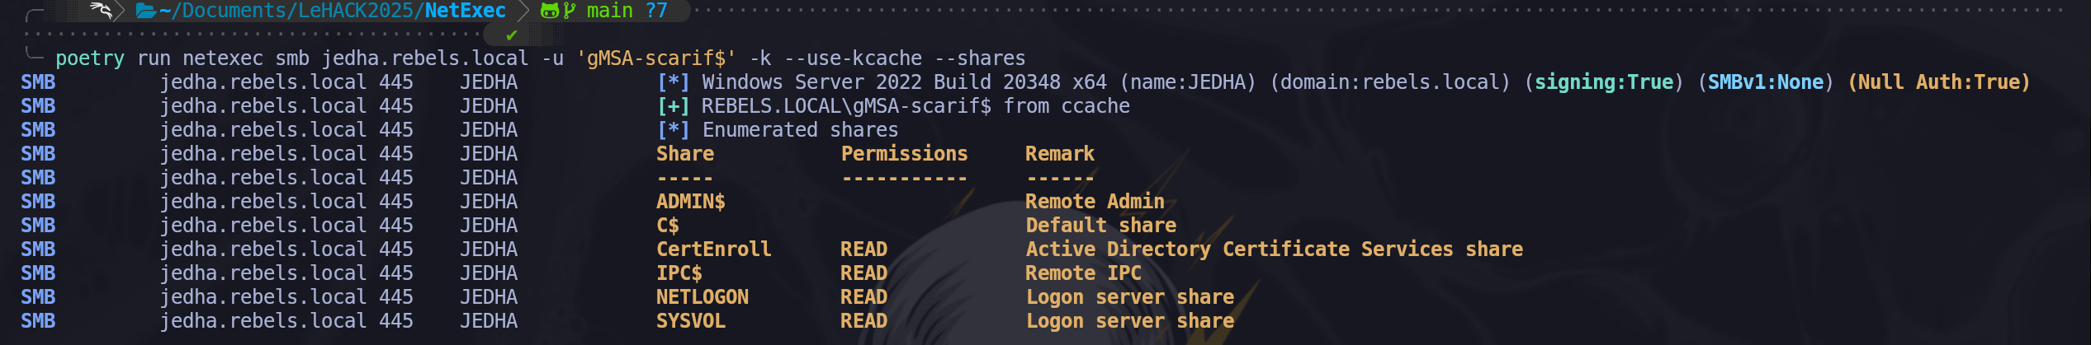This screenshot has width=2091, height=345.
Task: Click the signing:True status text
Action: click(1603, 82)
